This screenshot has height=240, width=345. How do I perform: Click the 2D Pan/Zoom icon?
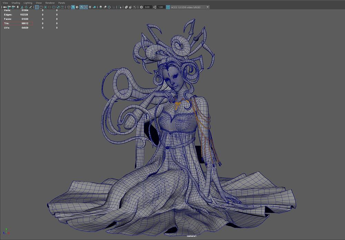point(26,7)
